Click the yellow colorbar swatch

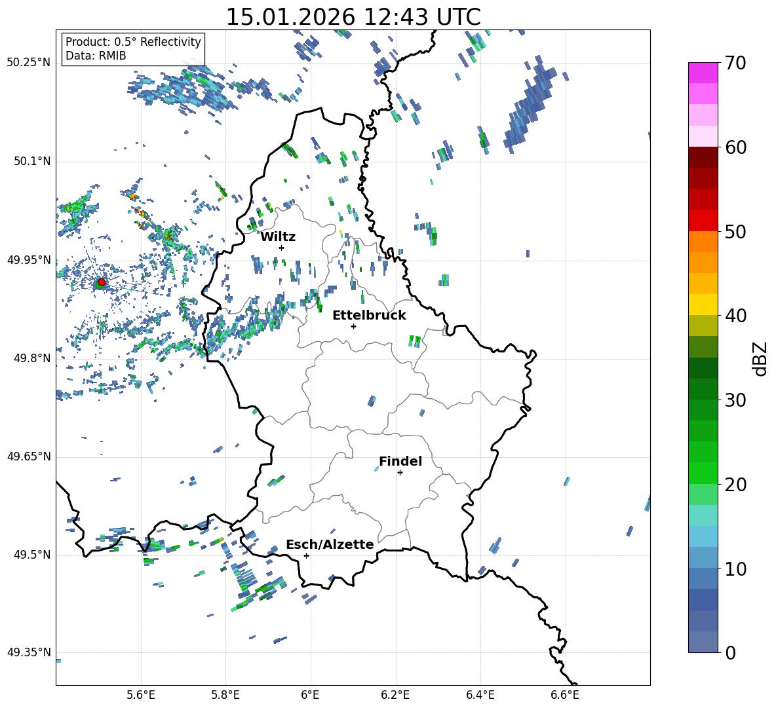coord(703,305)
